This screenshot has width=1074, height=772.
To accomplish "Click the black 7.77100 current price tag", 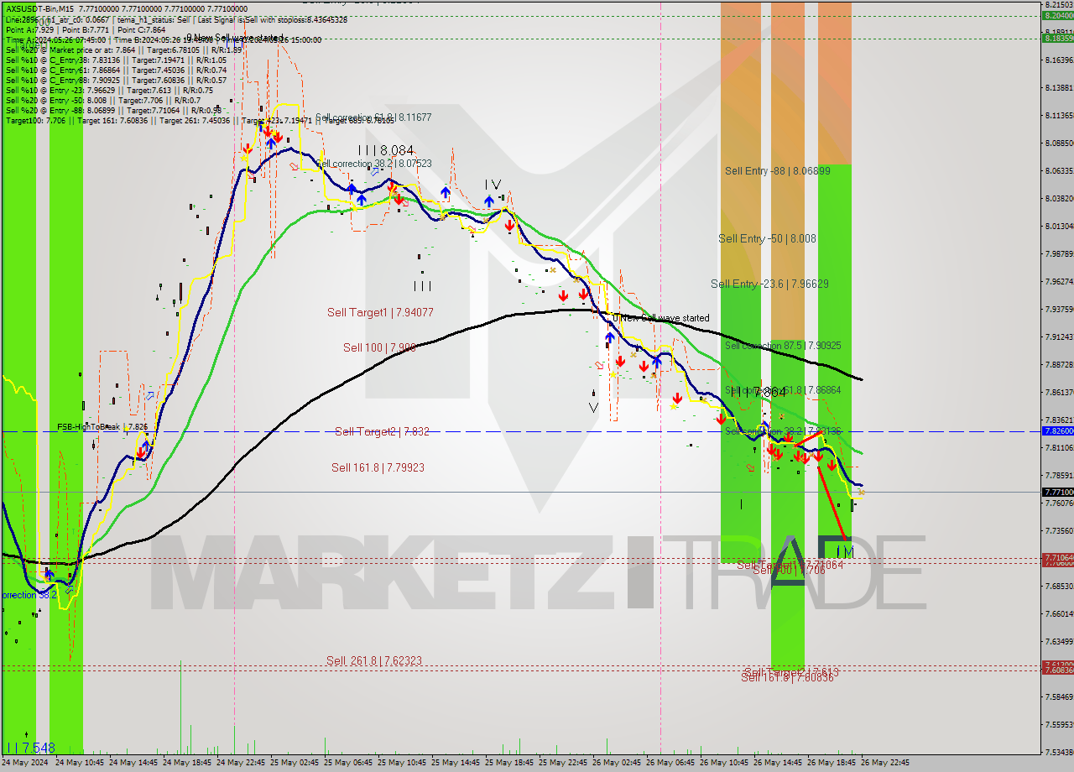I will (x=1057, y=492).
